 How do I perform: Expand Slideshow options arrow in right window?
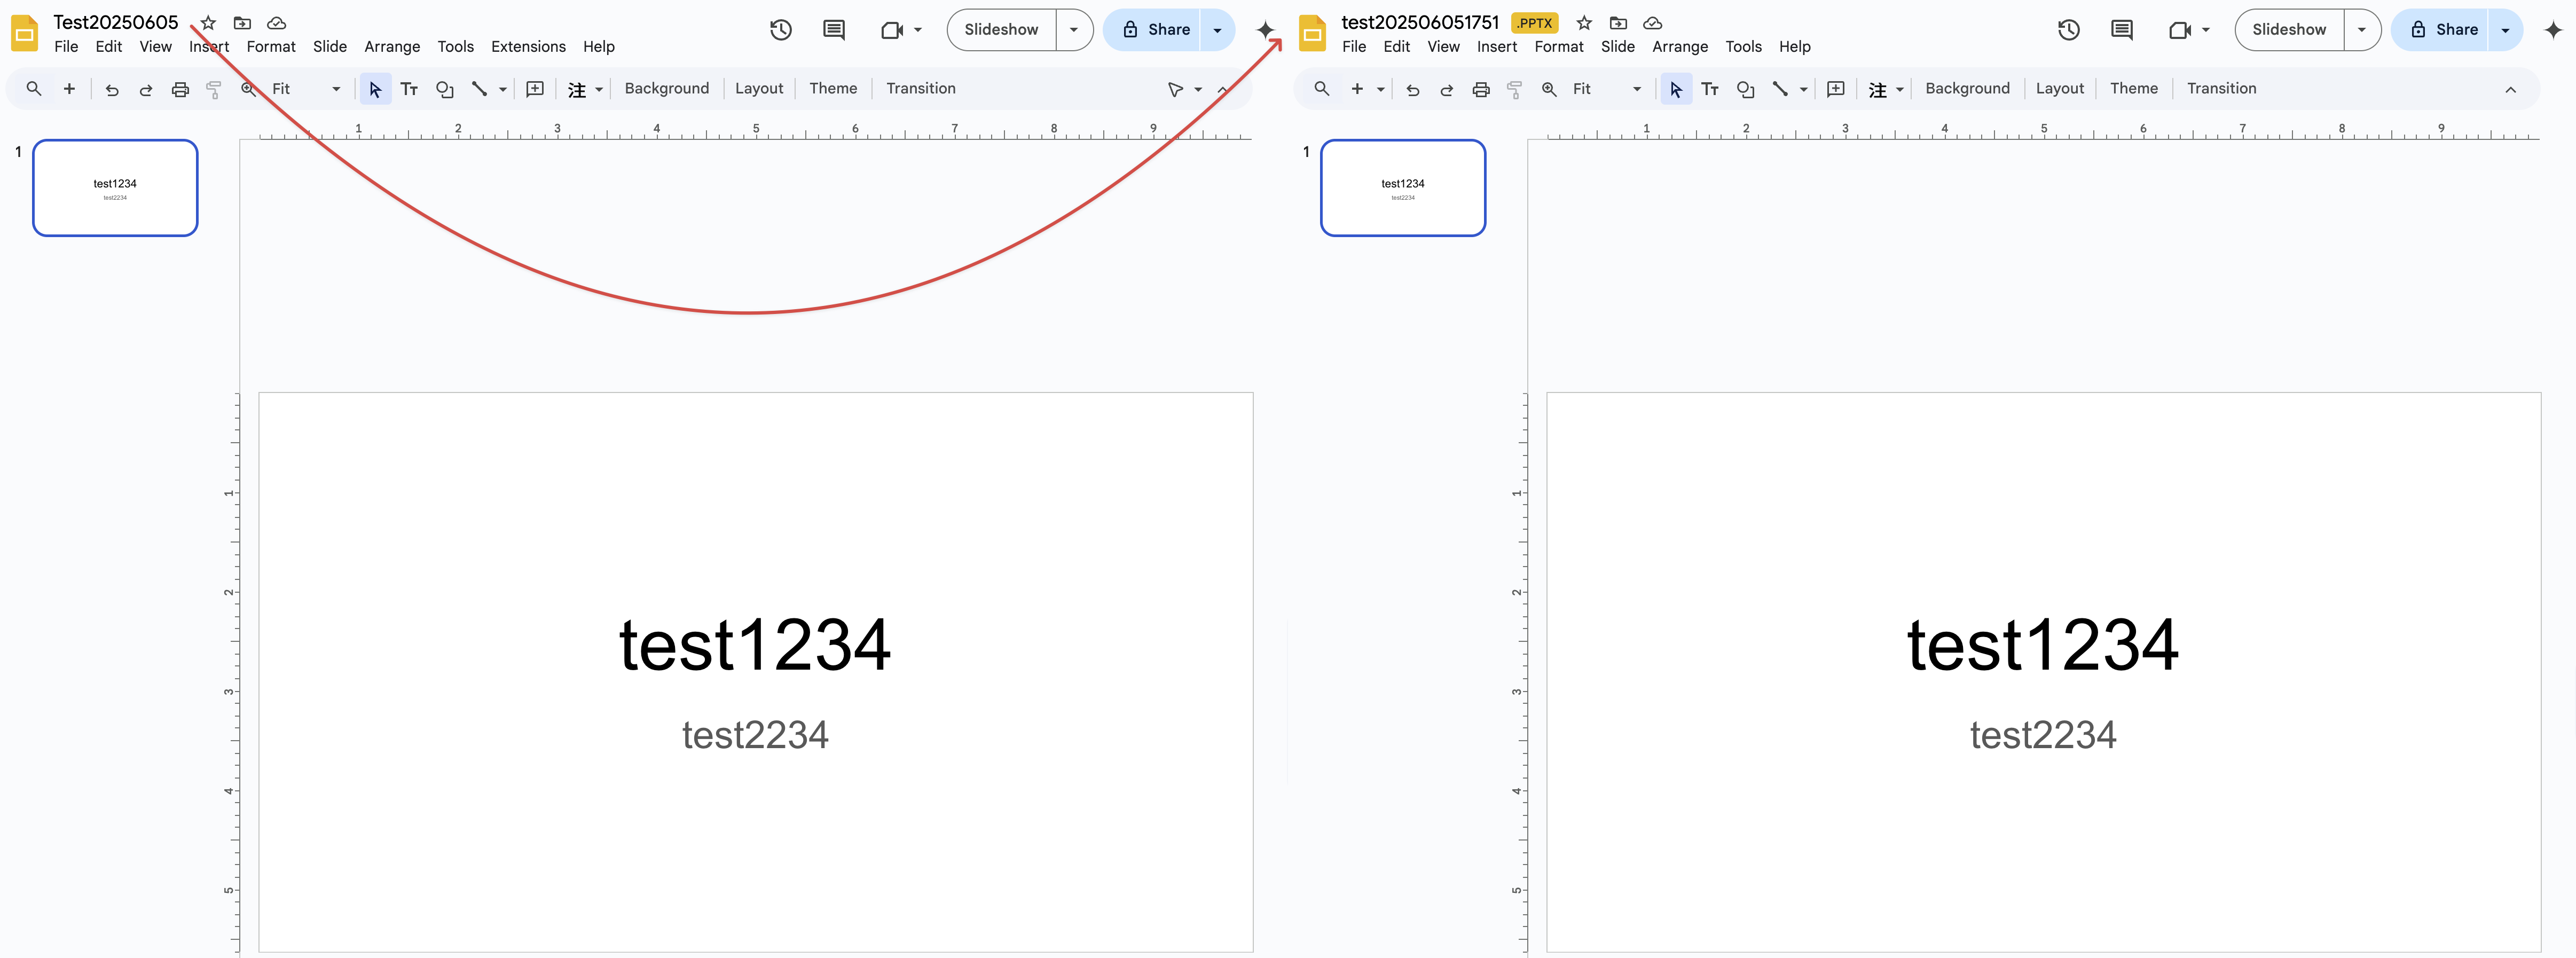point(2362,30)
